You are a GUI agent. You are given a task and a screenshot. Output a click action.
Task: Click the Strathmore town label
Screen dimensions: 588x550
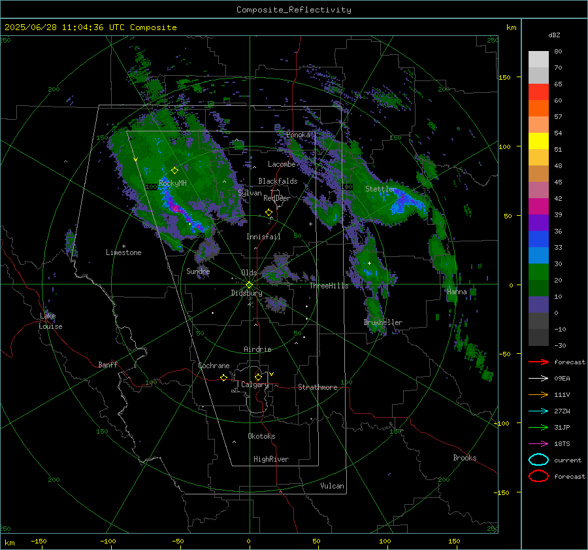318,387
